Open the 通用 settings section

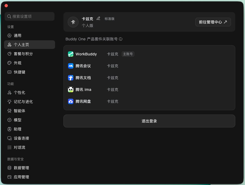[29, 35]
